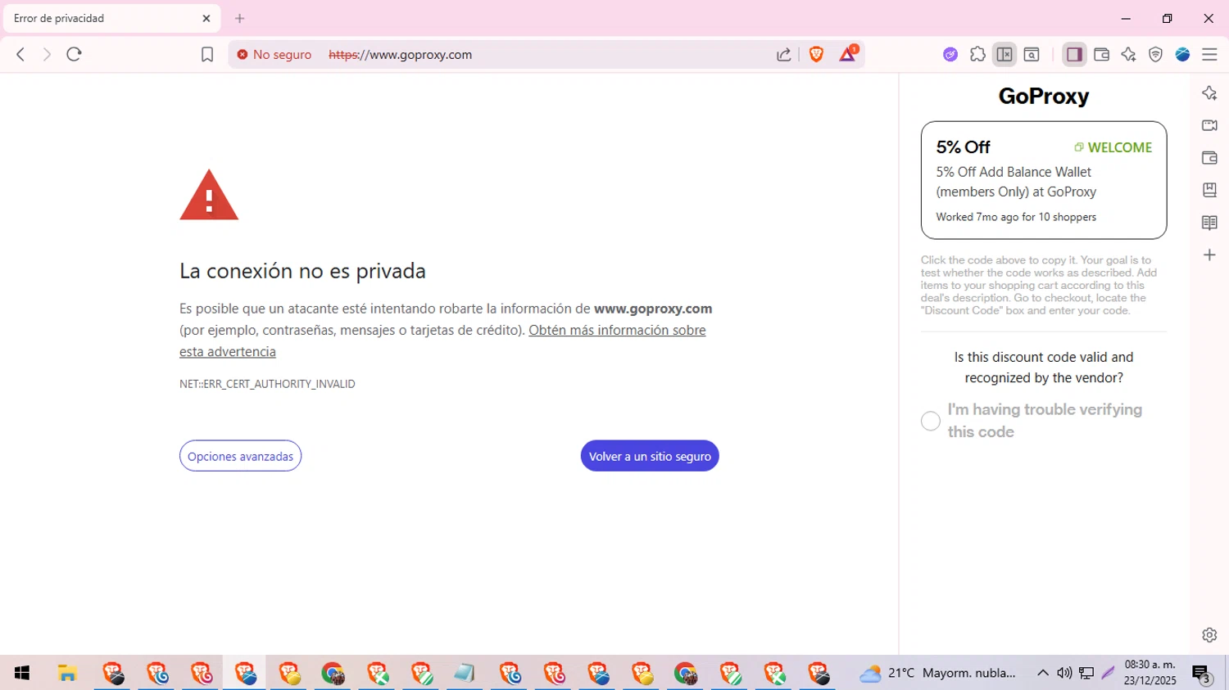Open the clock showing 08:30 a. m.

click(x=1150, y=673)
